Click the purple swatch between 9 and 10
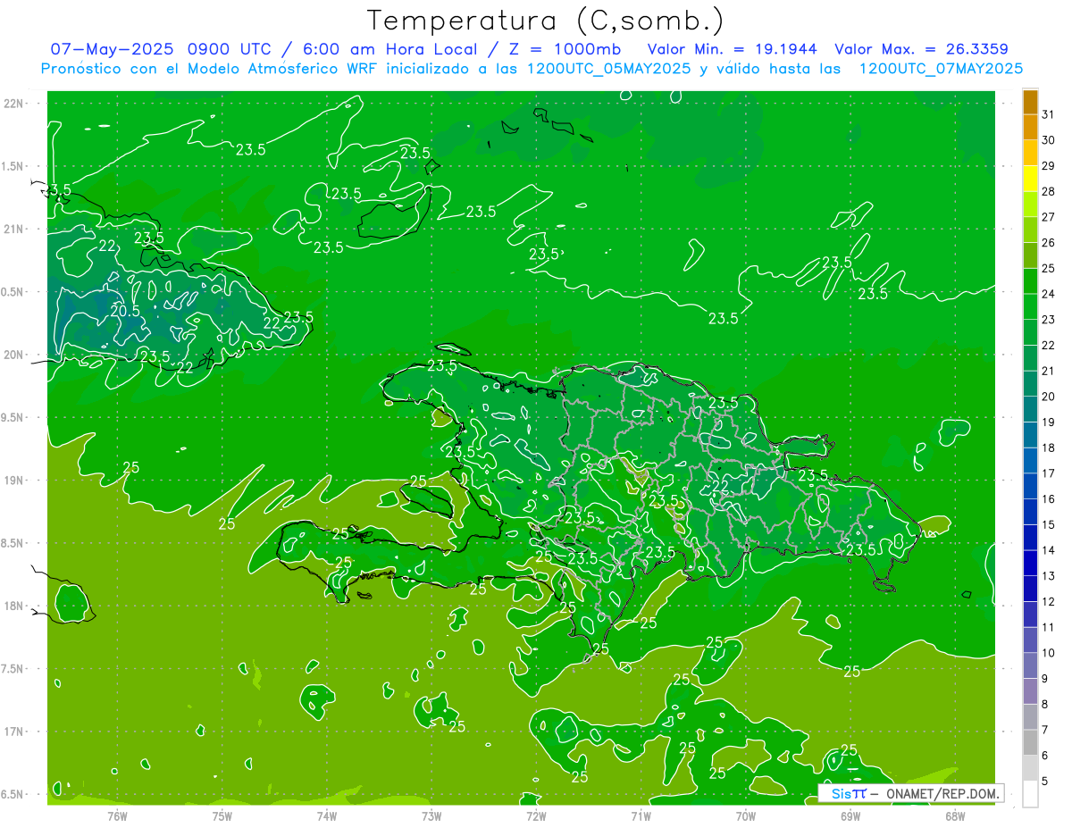Screen dimensions: 1072x828 coord(1030,665)
